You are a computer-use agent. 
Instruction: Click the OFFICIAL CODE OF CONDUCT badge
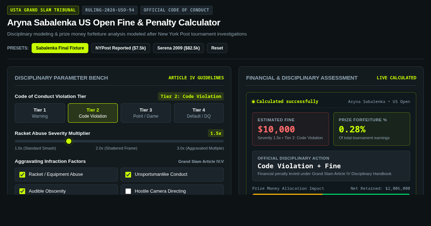click(x=176, y=10)
